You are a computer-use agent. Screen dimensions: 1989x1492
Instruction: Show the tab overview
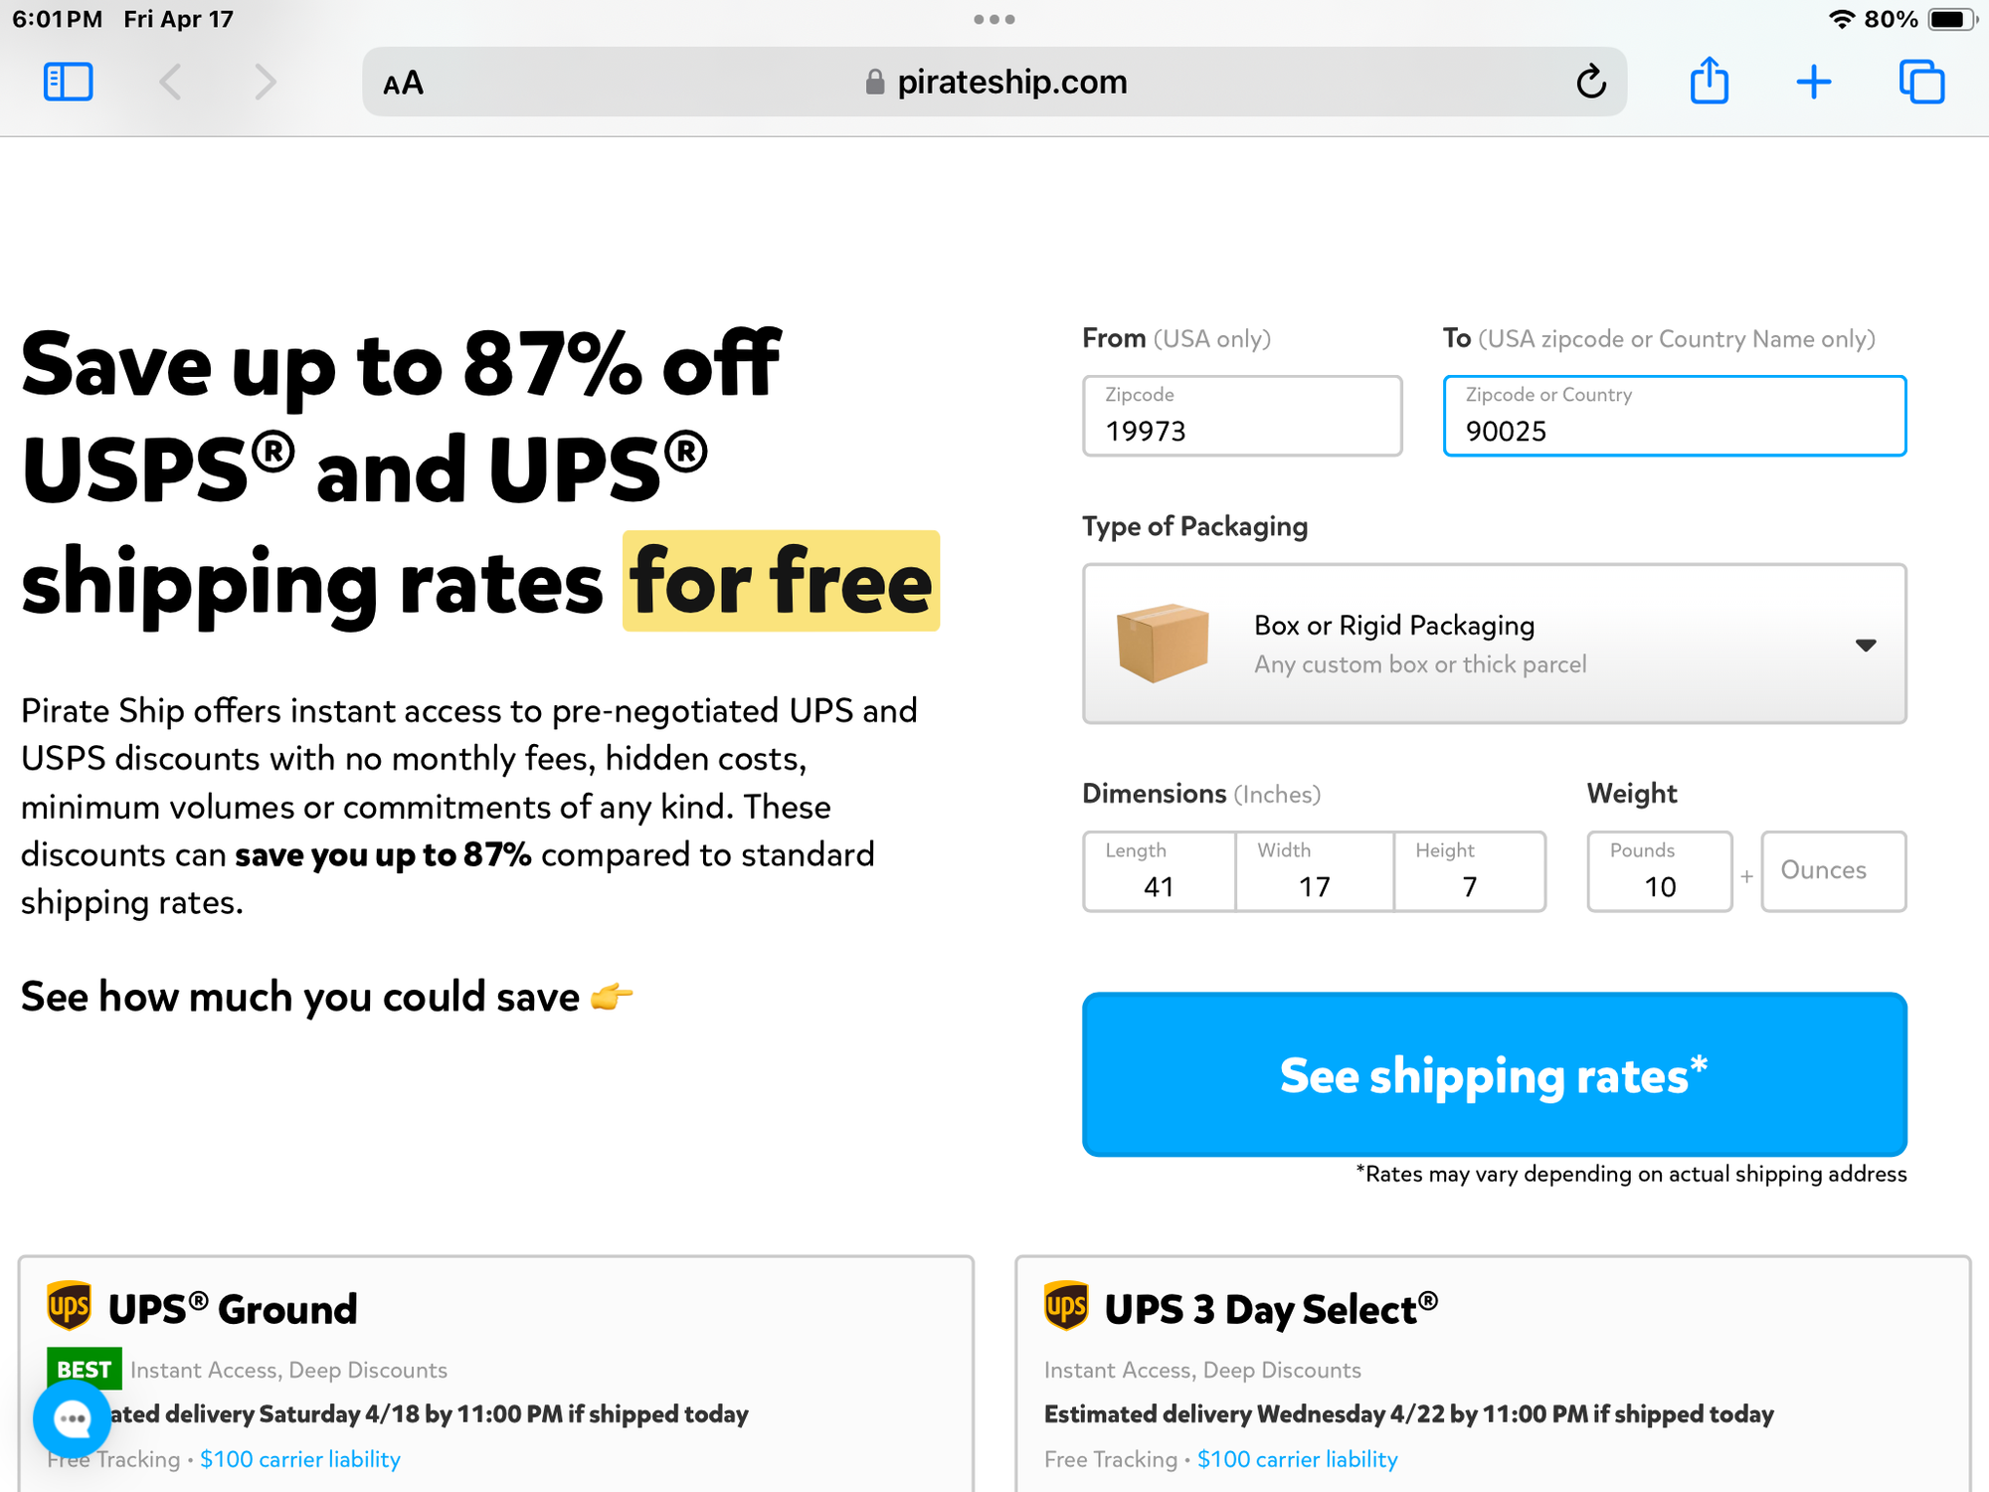click(x=1921, y=82)
